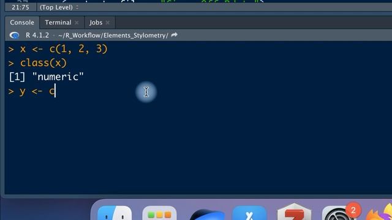392x220 pixels.
Task: Click the R 4.1.2 version label
Action: pyautogui.click(x=37, y=35)
